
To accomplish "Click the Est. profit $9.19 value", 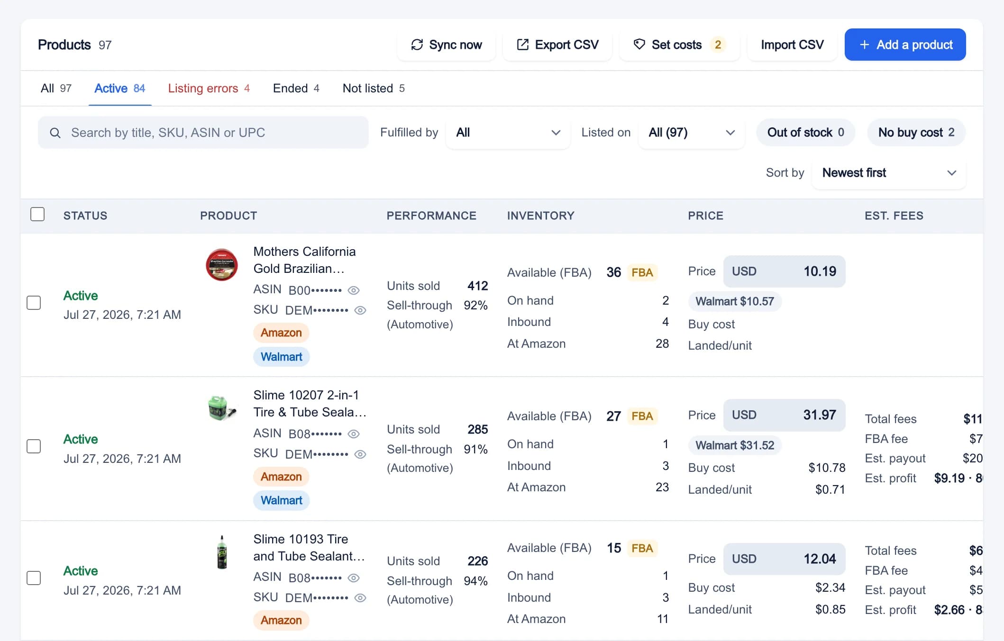I will point(949,478).
